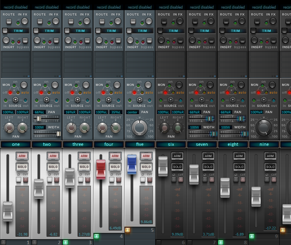The width and height of the screenshot is (291, 245).
Task: Click the SOURCE hex button on track six
Action: pyautogui.click(x=170, y=100)
